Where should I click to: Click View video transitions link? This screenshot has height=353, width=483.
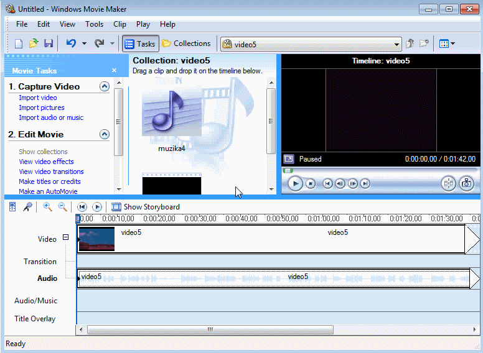[x=51, y=172]
